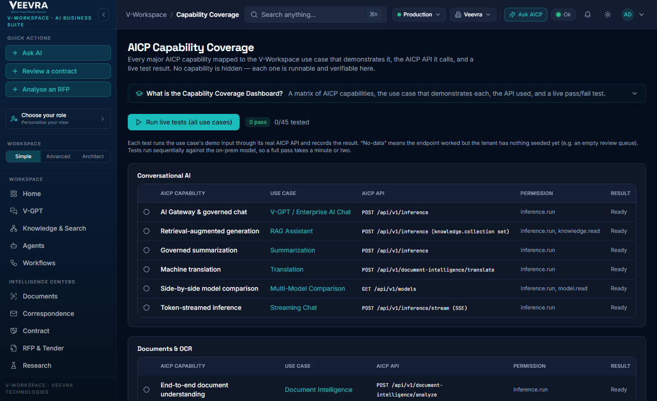Click the Workflows icon
Screen dimensions: 657x401
14,263
